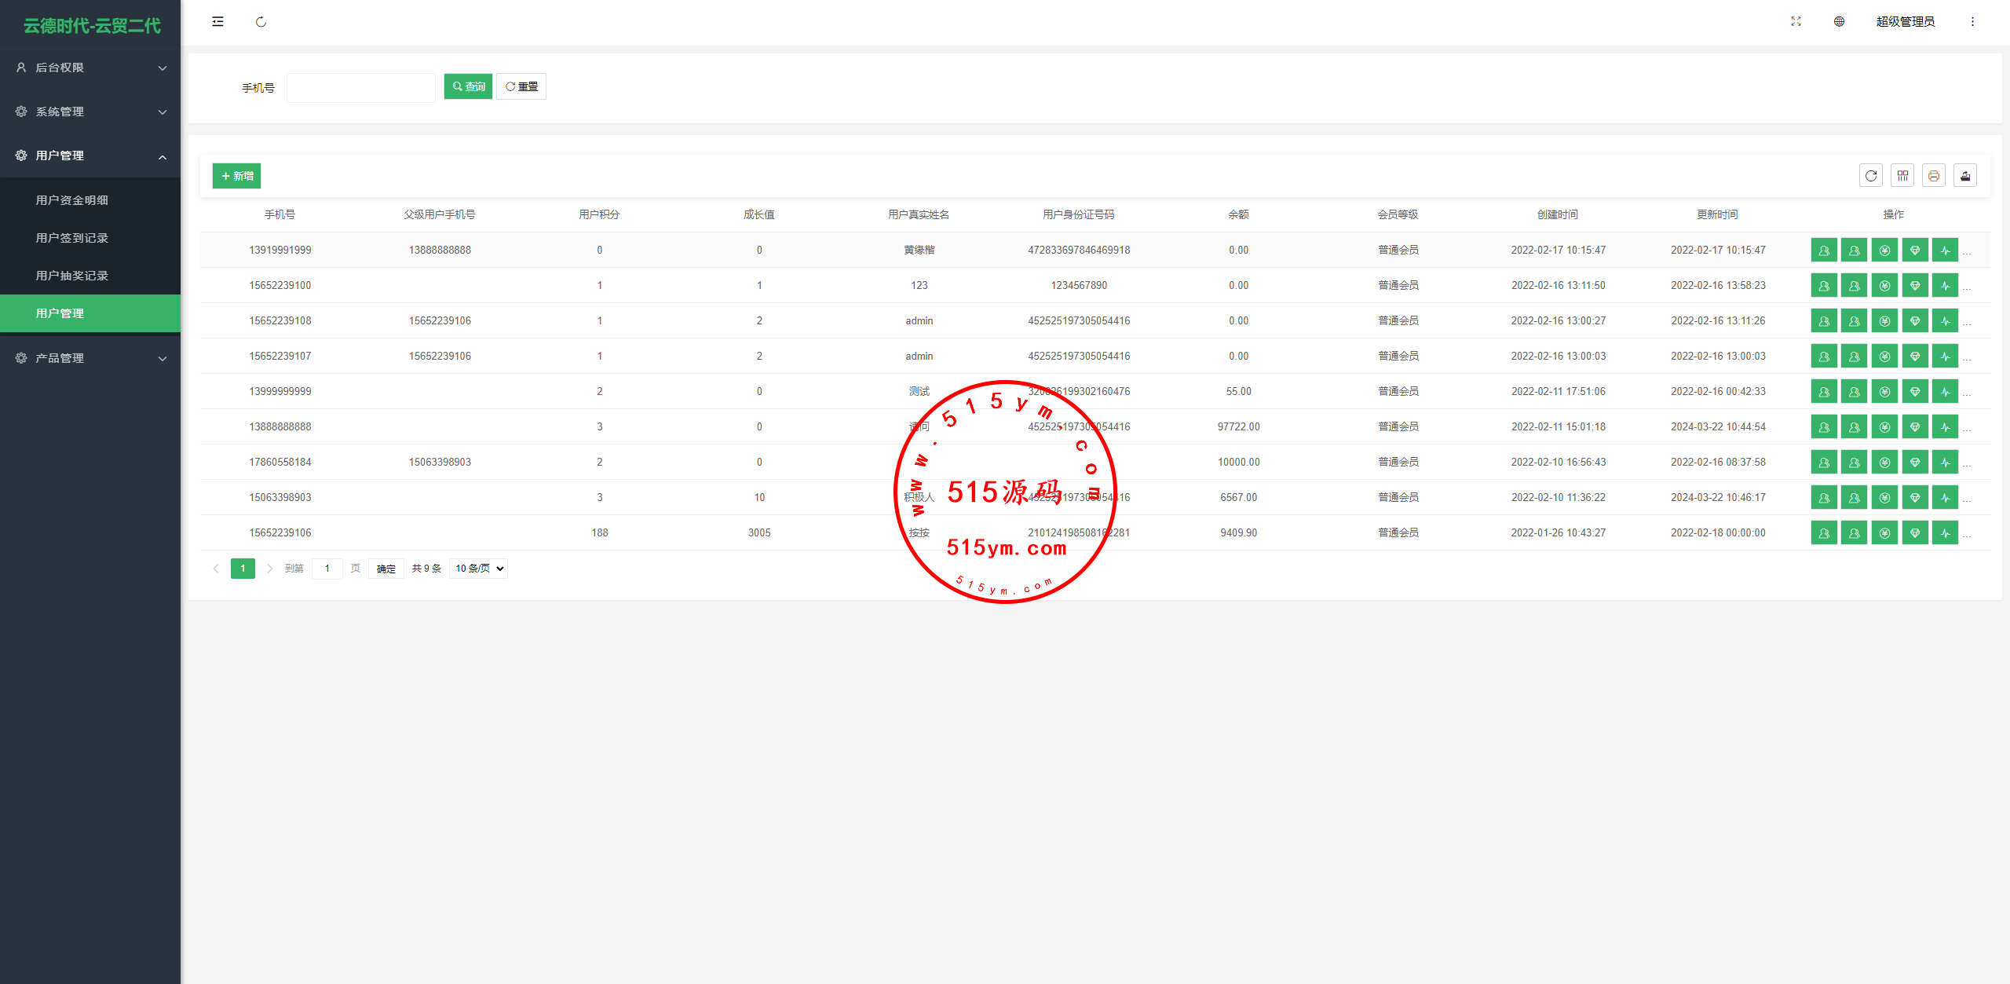Click the export icon above the table
2010x984 pixels.
tap(1965, 176)
